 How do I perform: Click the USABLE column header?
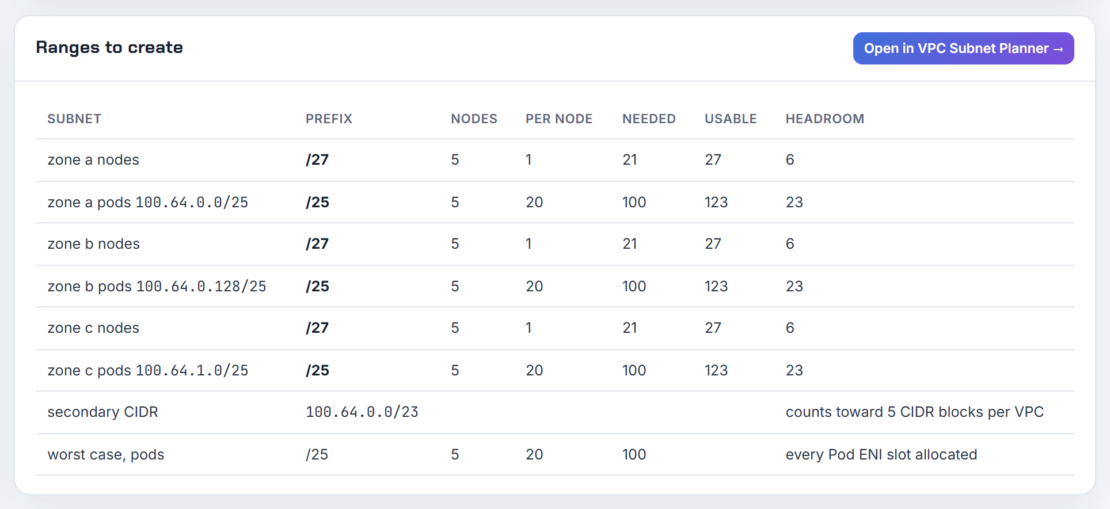(731, 119)
